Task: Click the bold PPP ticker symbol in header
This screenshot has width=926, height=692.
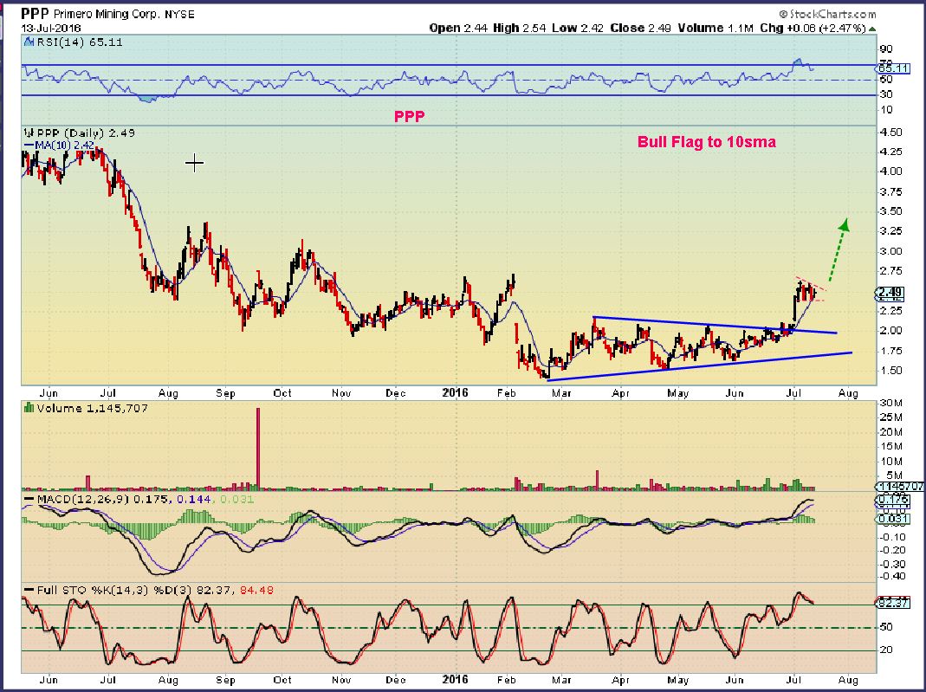Action: pyautogui.click(x=36, y=13)
